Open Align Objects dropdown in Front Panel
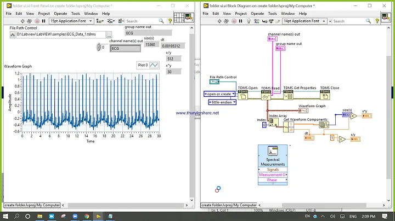This screenshot has width=395, height=221. pos(100,21)
